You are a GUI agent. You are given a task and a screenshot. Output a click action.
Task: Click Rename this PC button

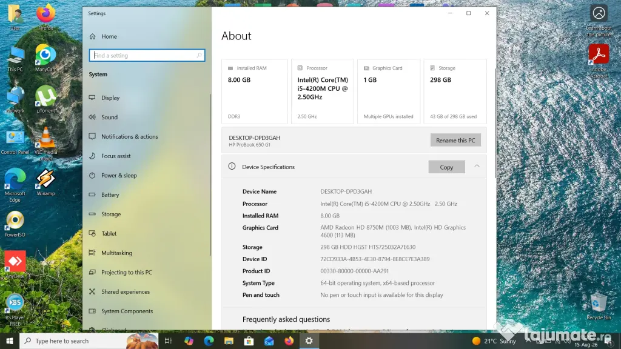point(455,140)
